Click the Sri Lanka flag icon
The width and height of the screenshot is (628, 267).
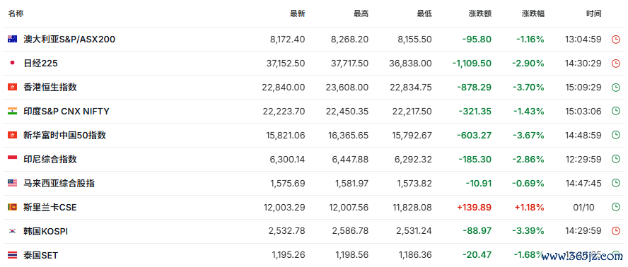[12, 208]
